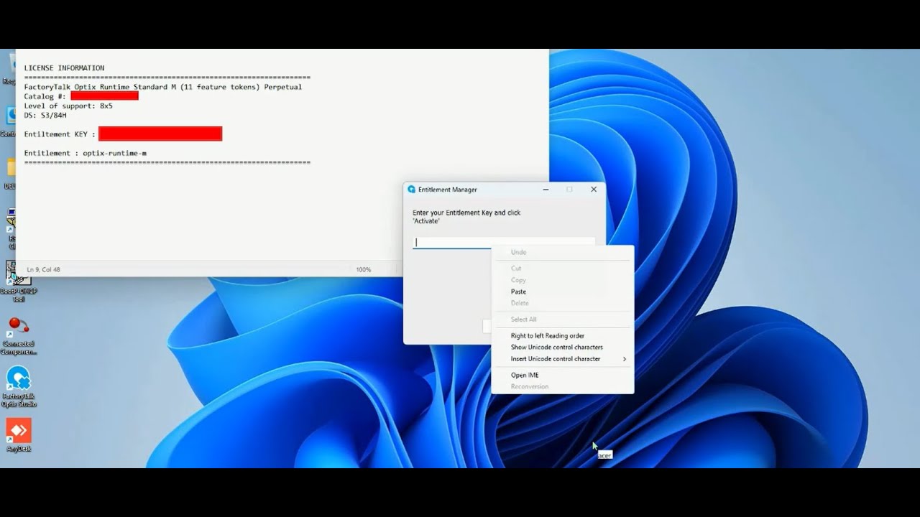The image size is (920, 517).
Task: Minimize the Entitlement Manager window
Action: point(546,190)
